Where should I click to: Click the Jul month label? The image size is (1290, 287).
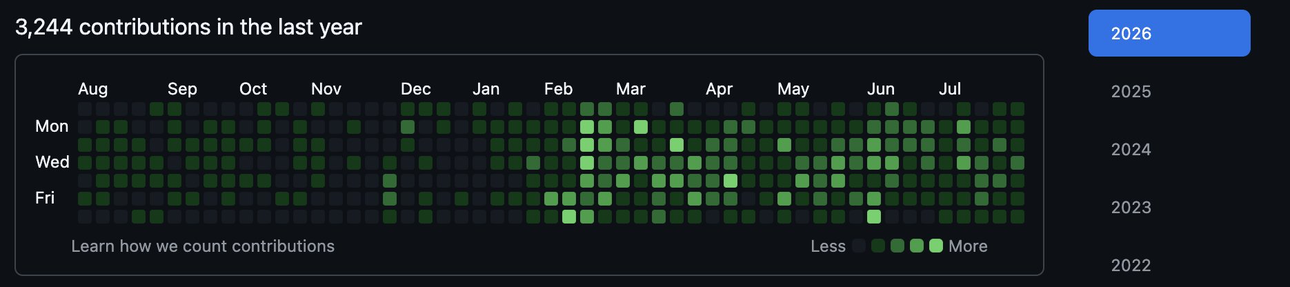(950, 89)
